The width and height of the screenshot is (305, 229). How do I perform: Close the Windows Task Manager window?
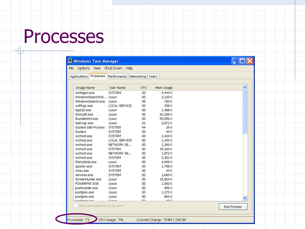click(x=250, y=61)
